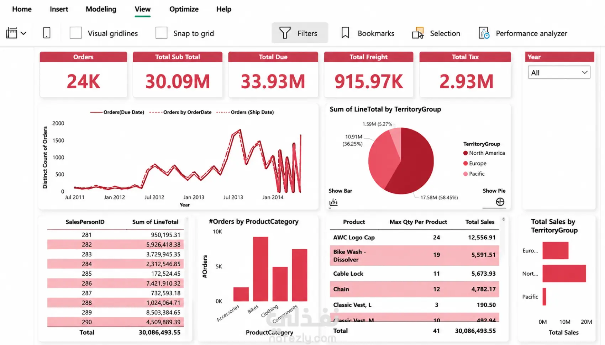Sort by the Total Sales column header
605x345 pixels.
pyautogui.click(x=480, y=222)
